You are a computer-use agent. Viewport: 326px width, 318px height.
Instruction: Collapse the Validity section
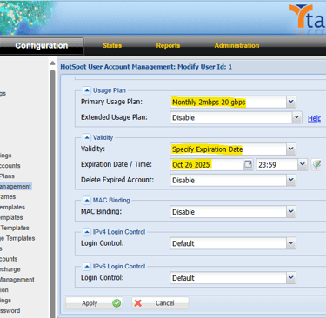click(x=87, y=137)
